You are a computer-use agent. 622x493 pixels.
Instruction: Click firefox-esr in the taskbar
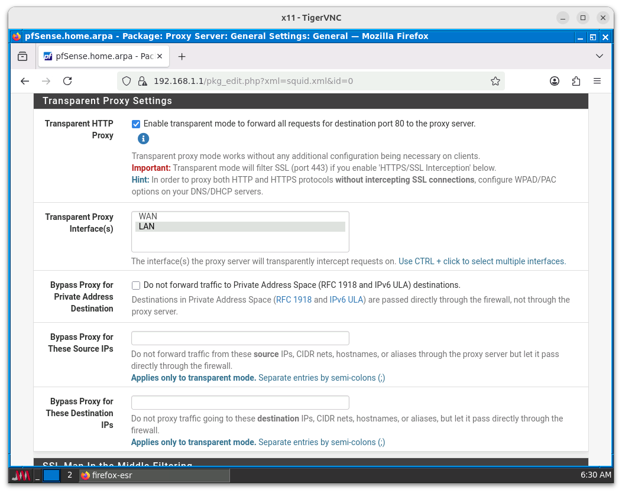(154, 475)
